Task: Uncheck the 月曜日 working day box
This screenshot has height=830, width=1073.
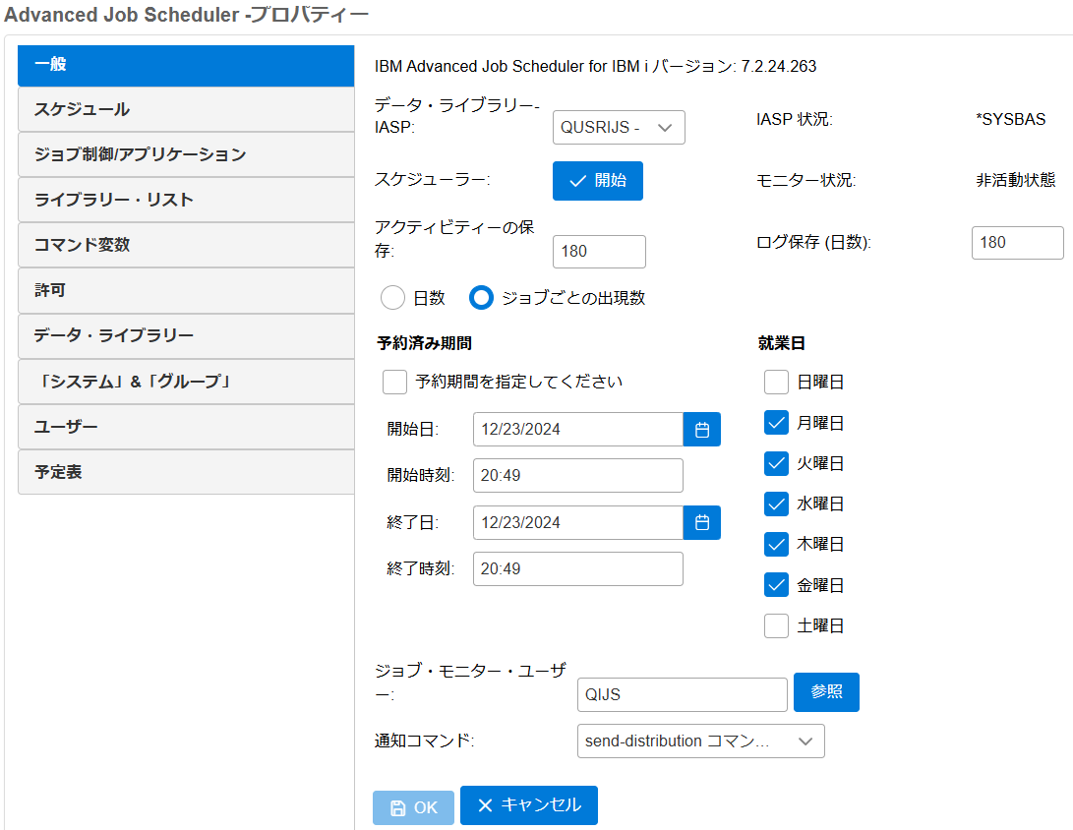Action: 776,423
